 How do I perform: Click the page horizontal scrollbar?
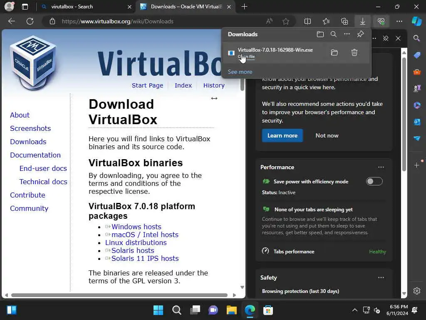click(x=119, y=295)
